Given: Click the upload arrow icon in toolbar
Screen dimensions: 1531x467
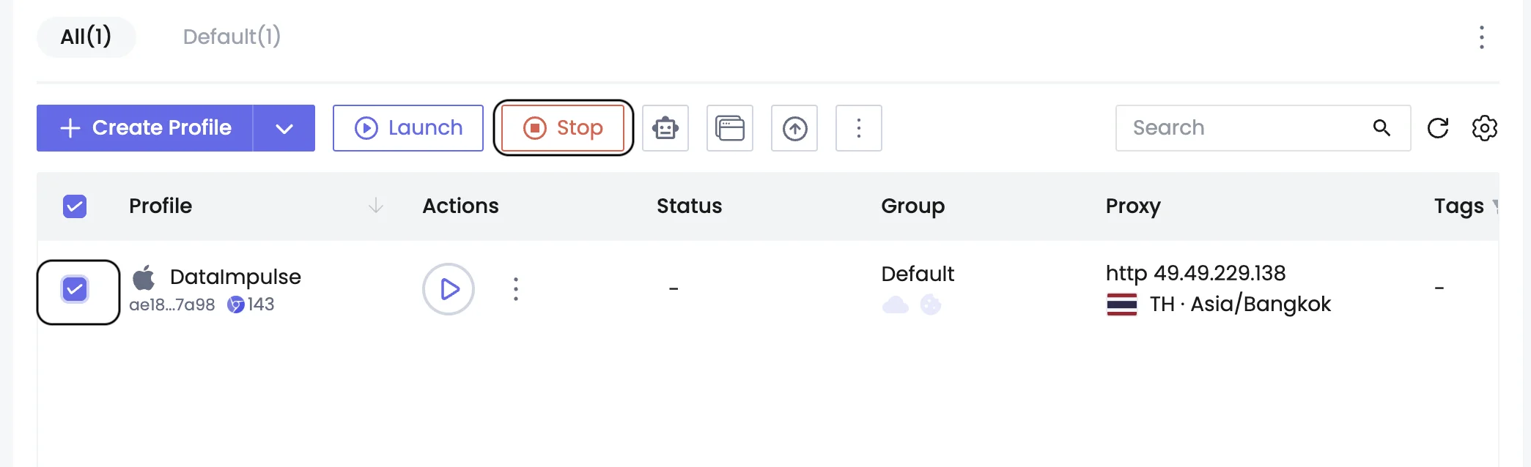Looking at the screenshot, I should click(794, 128).
